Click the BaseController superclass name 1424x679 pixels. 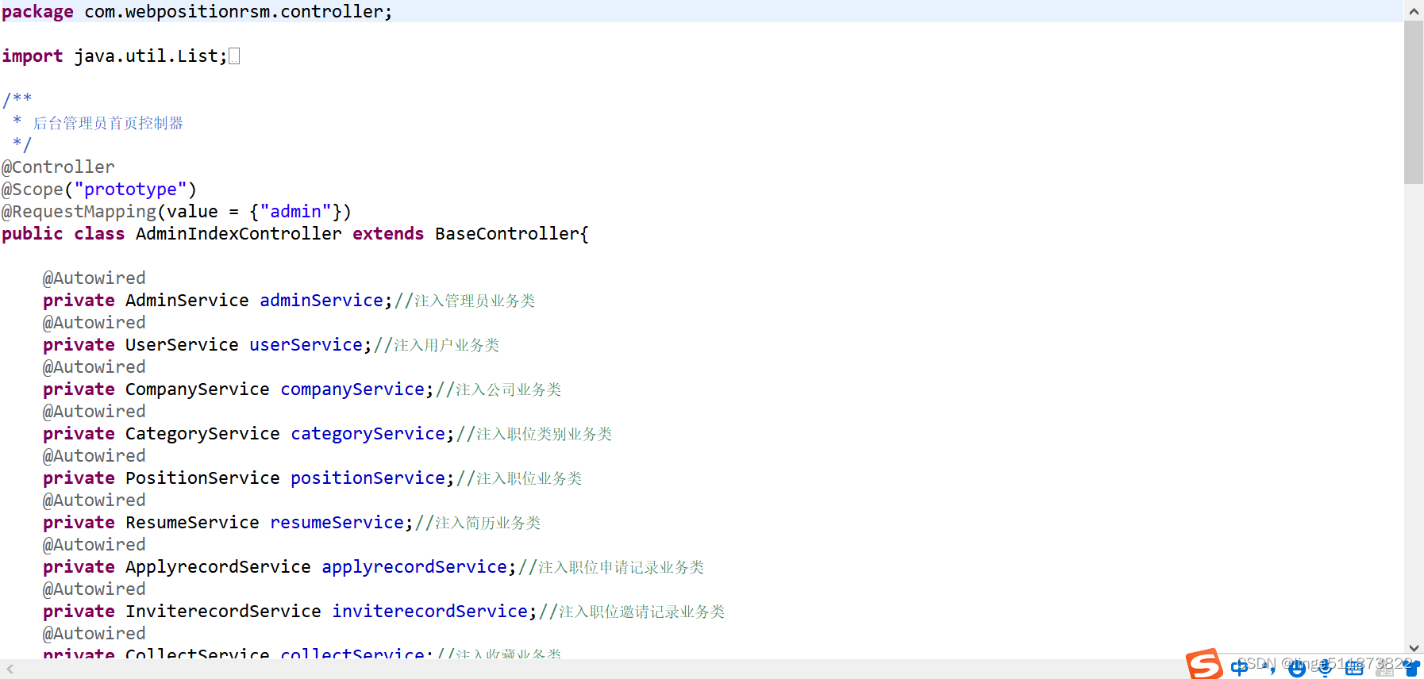click(x=508, y=234)
